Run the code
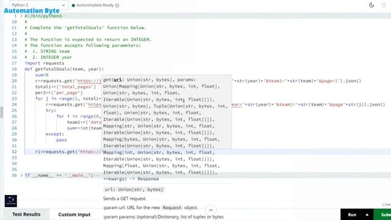 (x=352, y=215)
